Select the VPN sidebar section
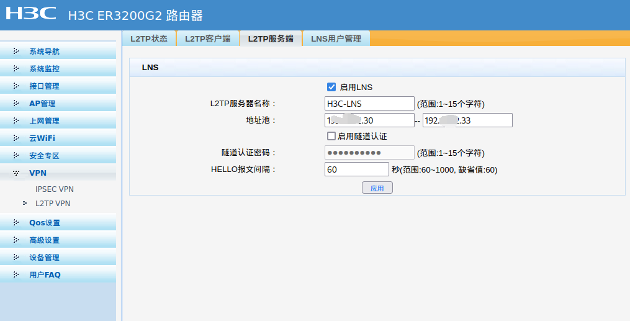 [x=58, y=173]
